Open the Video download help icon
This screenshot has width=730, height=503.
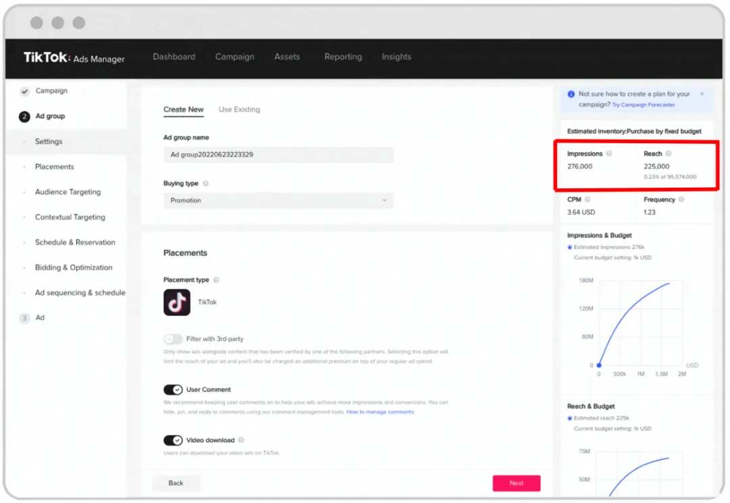(241, 440)
